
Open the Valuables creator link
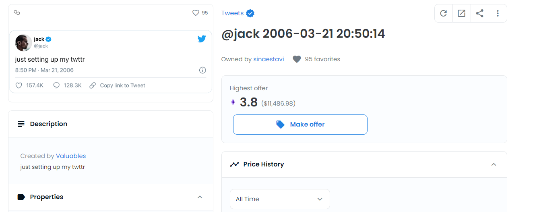tap(71, 156)
